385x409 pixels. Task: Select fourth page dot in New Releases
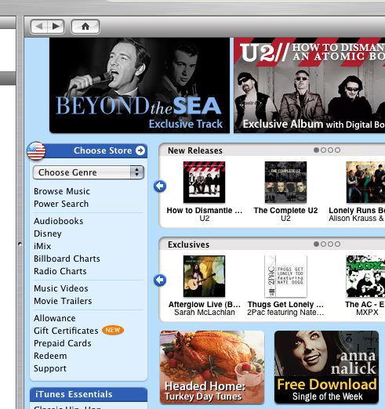point(337,150)
